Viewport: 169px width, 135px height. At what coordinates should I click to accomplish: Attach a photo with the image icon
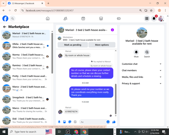[x=65, y=122]
